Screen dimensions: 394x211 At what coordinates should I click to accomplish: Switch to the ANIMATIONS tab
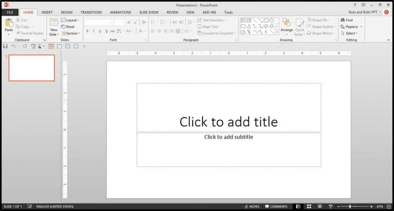click(x=120, y=12)
